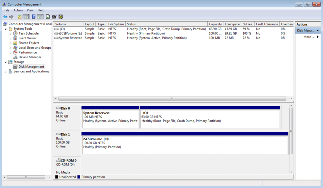Select the Disk 1 label panel

coord(67,143)
